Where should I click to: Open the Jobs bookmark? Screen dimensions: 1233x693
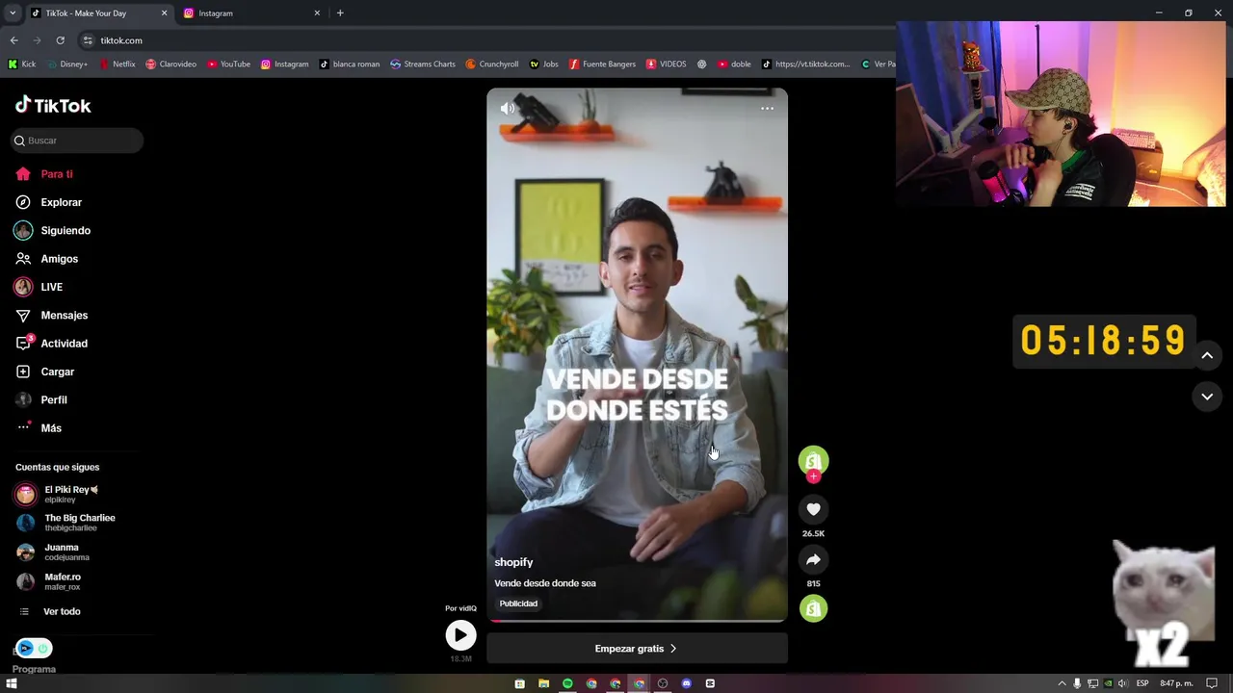coord(544,64)
